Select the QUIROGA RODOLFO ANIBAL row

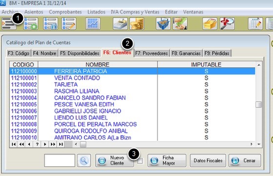pos(132,131)
